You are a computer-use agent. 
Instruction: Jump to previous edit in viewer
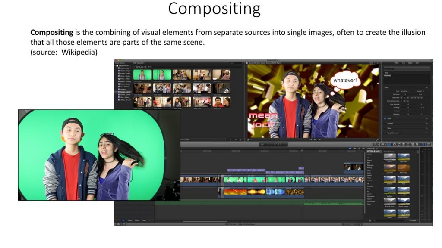tap(311, 139)
